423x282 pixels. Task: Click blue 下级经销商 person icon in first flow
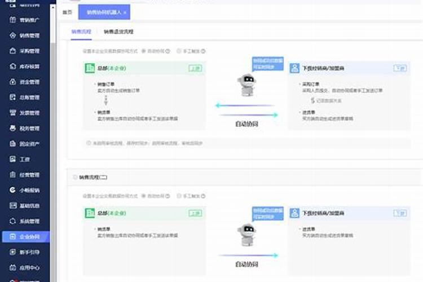click(x=294, y=68)
